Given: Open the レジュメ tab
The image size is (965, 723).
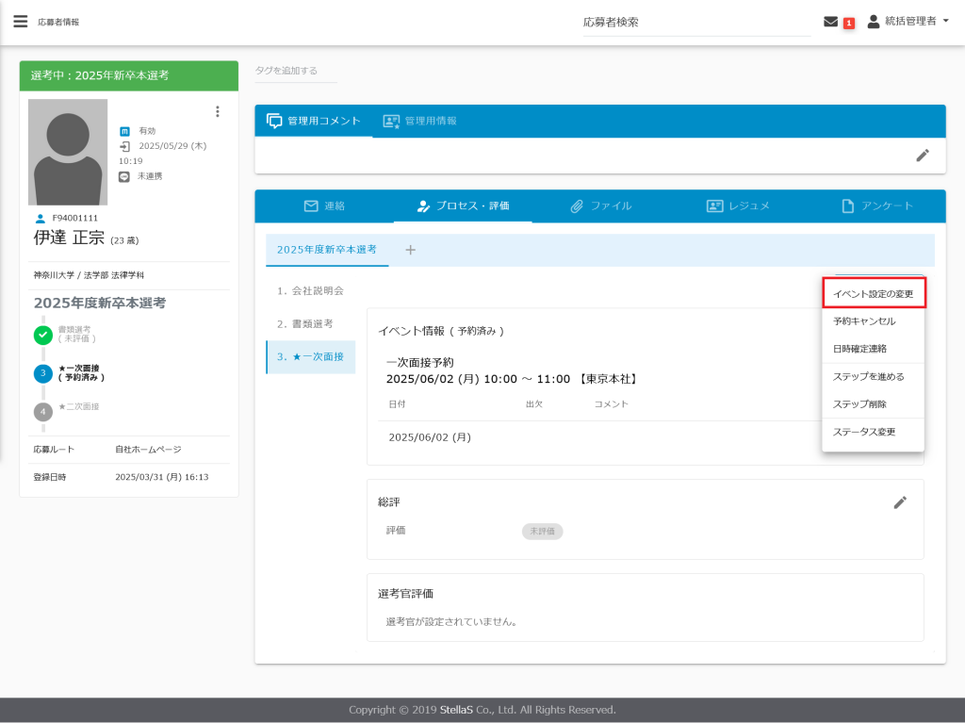Looking at the screenshot, I should coord(738,205).
